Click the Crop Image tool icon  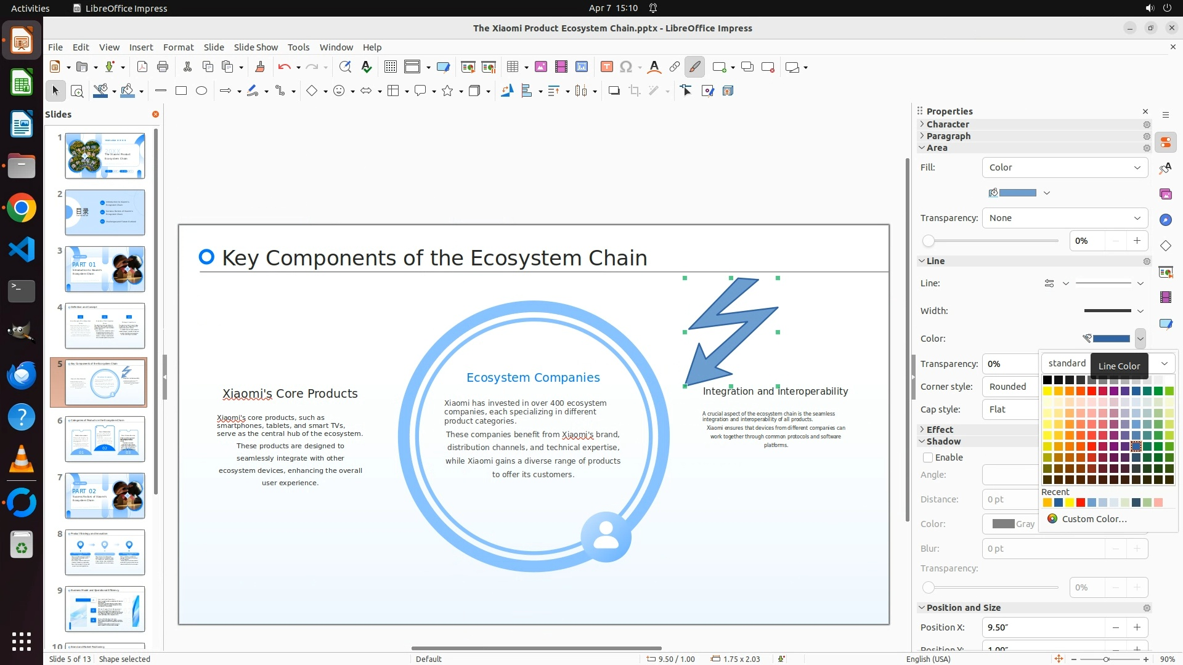click(634, 91)
